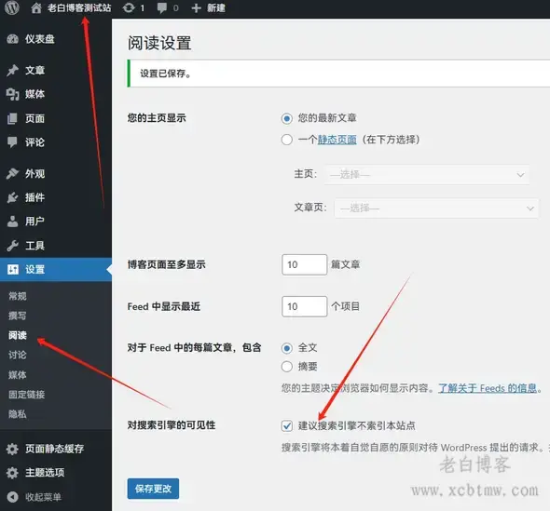The image size is (550, 511).
Task: Click the WordPress logo icon
Action: [12, 7]
